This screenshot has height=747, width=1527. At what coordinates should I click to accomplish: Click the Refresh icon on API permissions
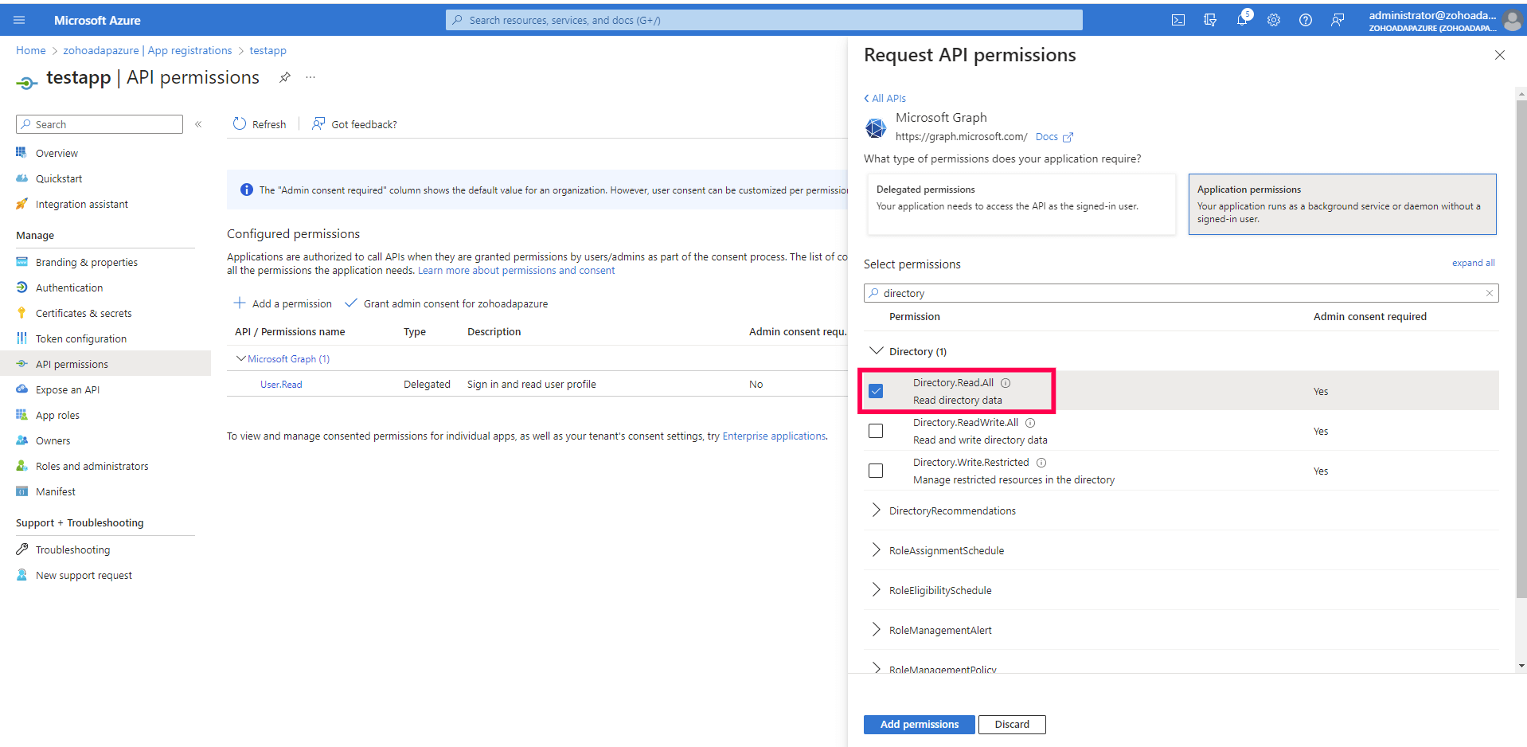(x=240, y=123)
